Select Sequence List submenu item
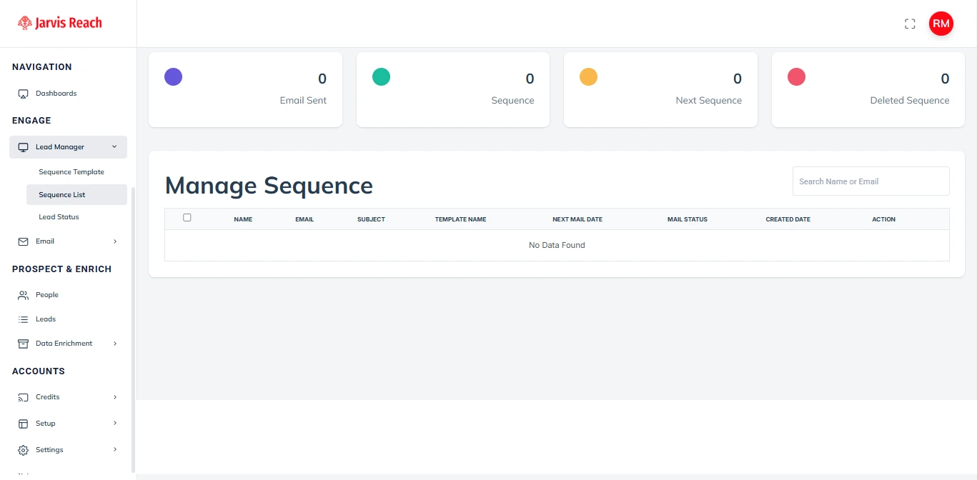 pos(76,195)
